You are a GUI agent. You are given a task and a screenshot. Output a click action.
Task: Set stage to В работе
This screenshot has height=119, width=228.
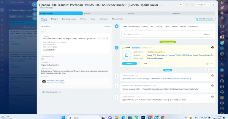105,13
